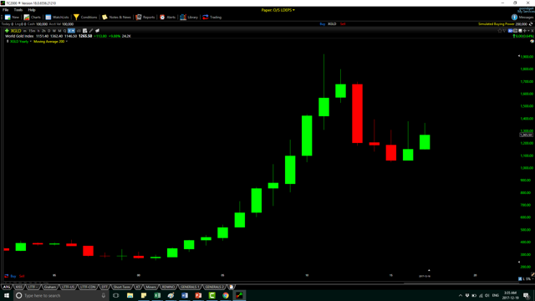Open the WatchLists panel icon

pyautogui.click(x=48, y=17)
